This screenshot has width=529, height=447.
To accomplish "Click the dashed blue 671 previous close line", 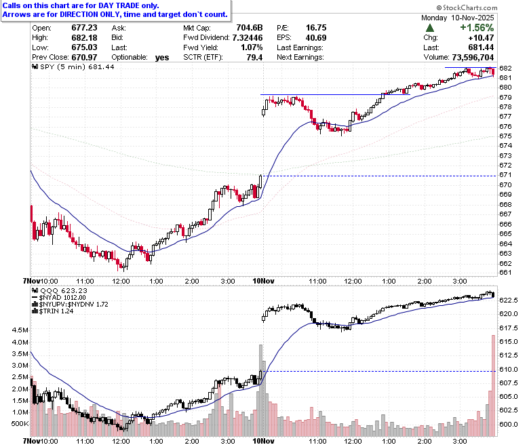I will pos(381,176).
